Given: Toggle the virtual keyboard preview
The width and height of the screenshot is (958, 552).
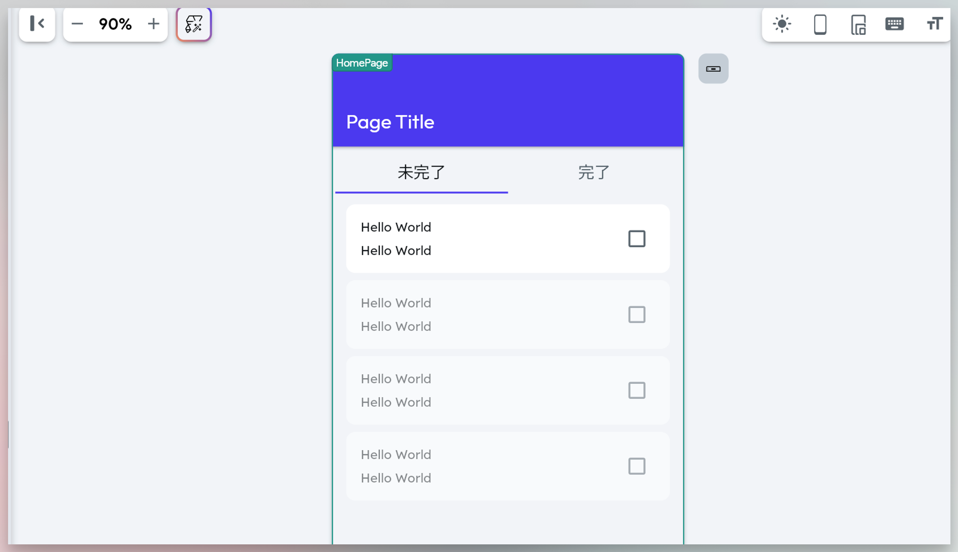Looking at the screenshot, I should tap(895, 23).
